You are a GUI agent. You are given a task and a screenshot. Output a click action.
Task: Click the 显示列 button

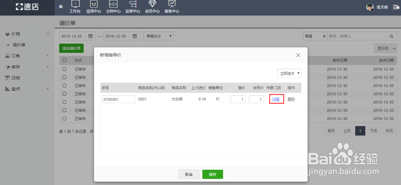383,48
